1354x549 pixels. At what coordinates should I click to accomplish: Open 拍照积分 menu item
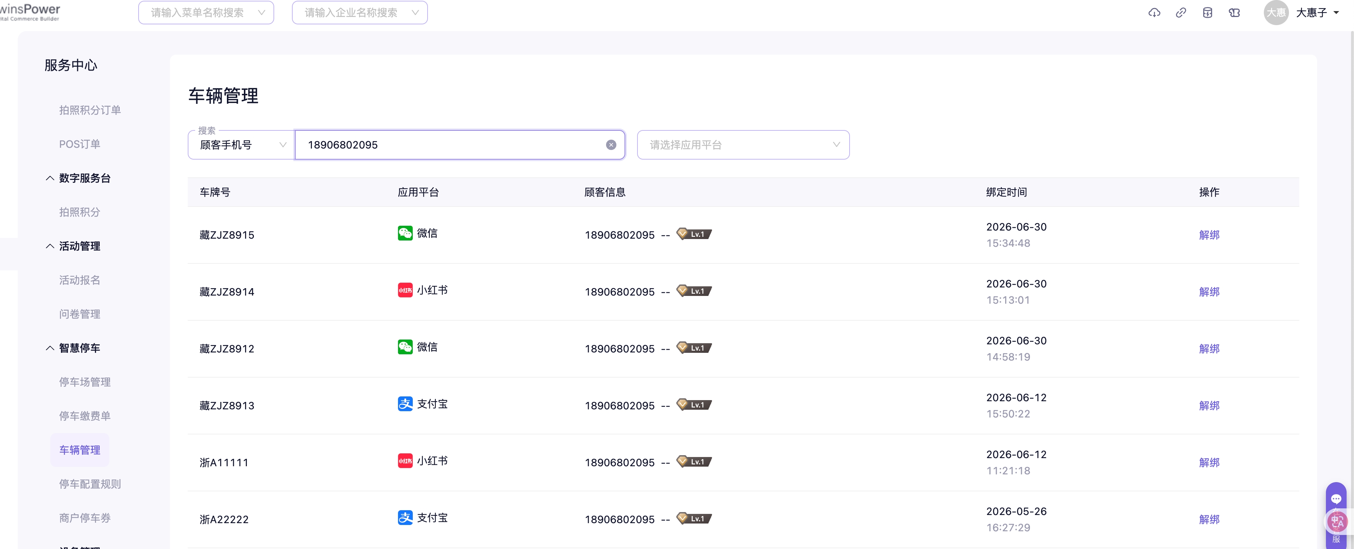pyautogui.click(x=79, y=212)
